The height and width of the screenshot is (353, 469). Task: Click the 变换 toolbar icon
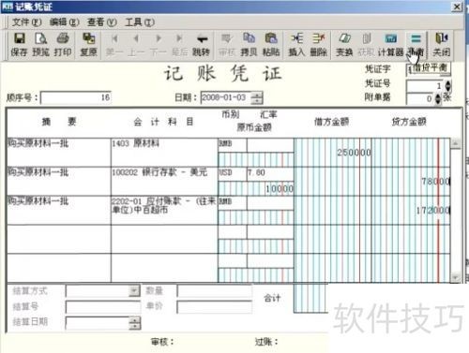click(344, 45)
